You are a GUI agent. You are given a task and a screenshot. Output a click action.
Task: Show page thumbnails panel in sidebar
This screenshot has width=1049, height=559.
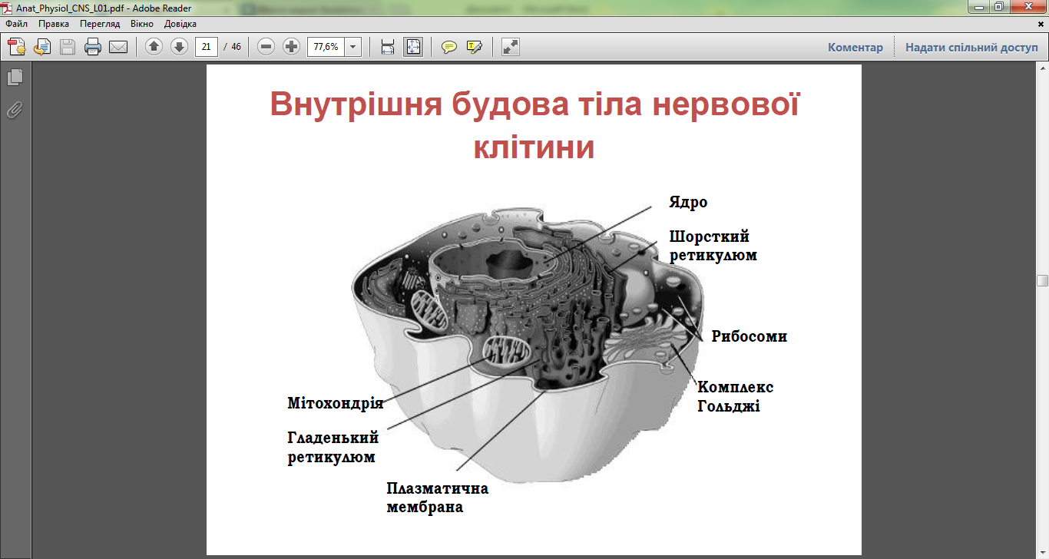point(15,78)
